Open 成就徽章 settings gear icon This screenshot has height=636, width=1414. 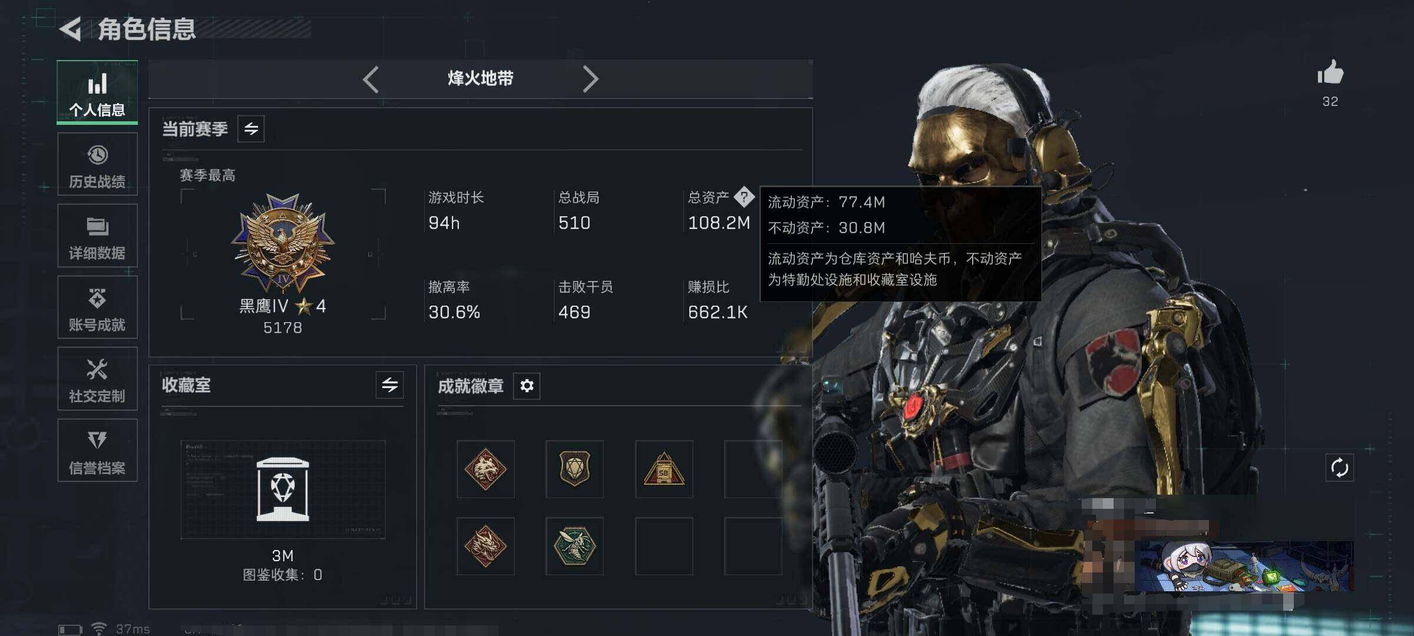tap(526, 386)
